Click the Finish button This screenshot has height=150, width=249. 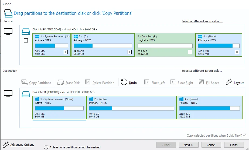click(234, 145)
